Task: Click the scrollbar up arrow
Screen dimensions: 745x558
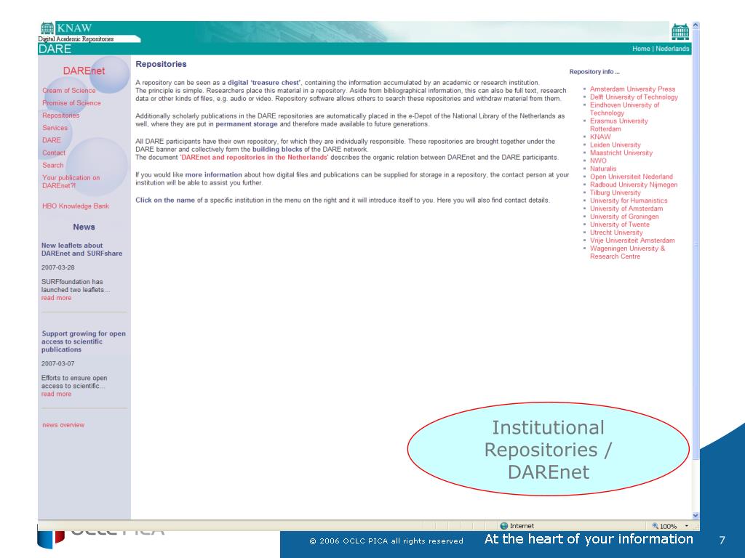Action: click(x=696, y=25)
